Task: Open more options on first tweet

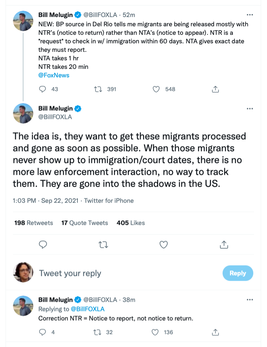Action: coord(250,15)
